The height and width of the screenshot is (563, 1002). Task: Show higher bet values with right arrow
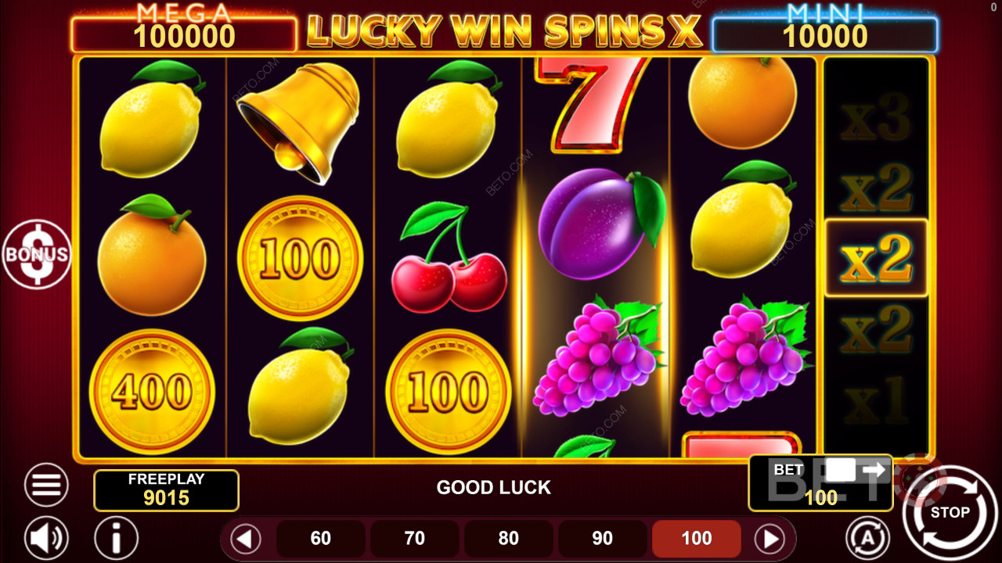point(770,539)
